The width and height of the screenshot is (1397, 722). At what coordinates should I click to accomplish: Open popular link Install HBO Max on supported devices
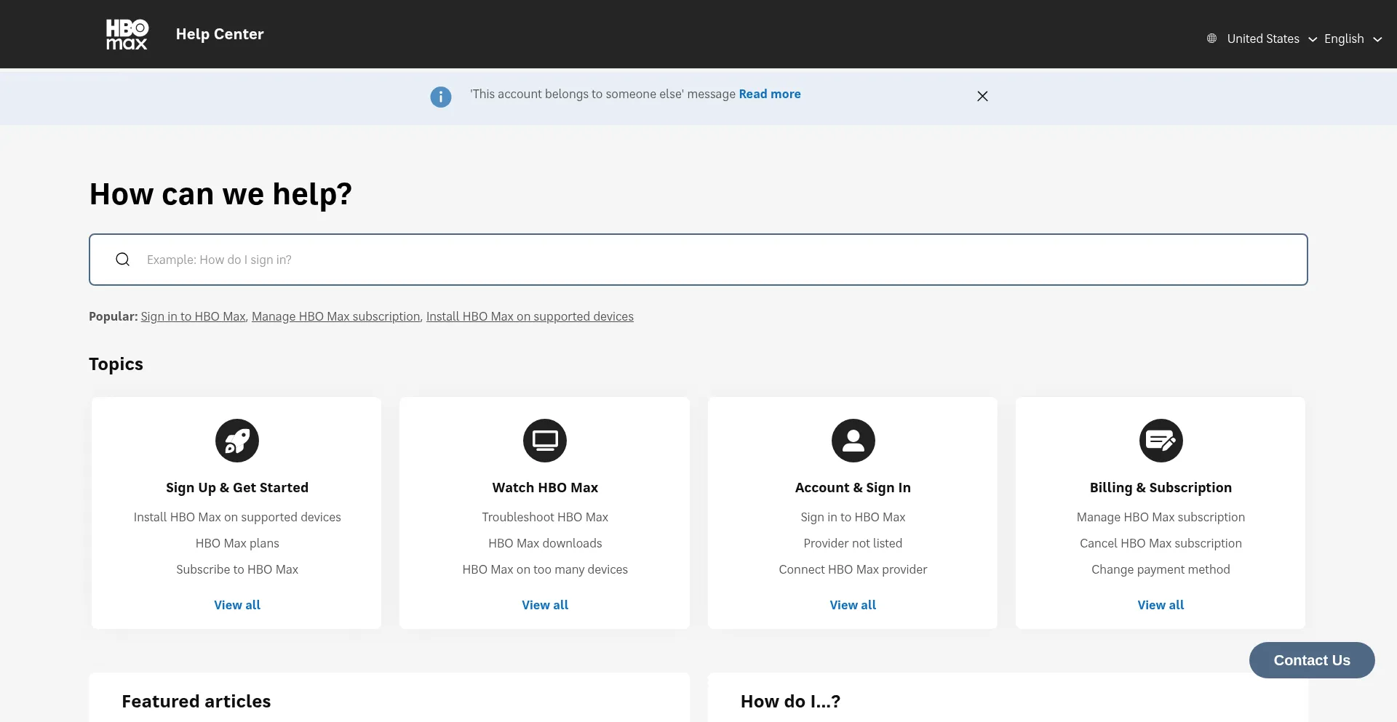(530, 316)
